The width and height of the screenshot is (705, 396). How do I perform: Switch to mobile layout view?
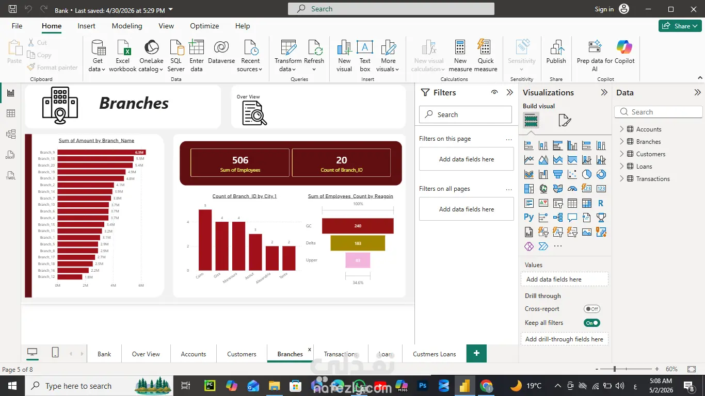coord(55,353)
